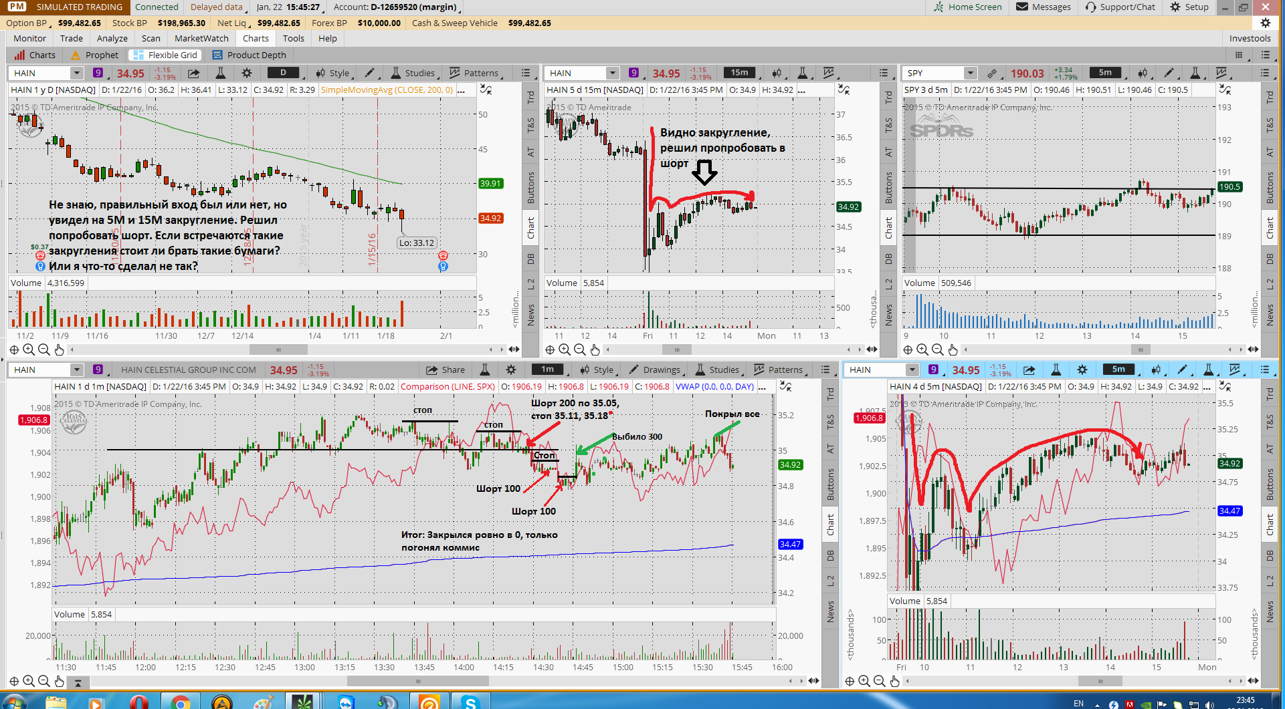Open flask icon on HAIN daily chart toolbar
Image resolution: width=1285 pixels, height=709 pixels.
tap(220, 73)
